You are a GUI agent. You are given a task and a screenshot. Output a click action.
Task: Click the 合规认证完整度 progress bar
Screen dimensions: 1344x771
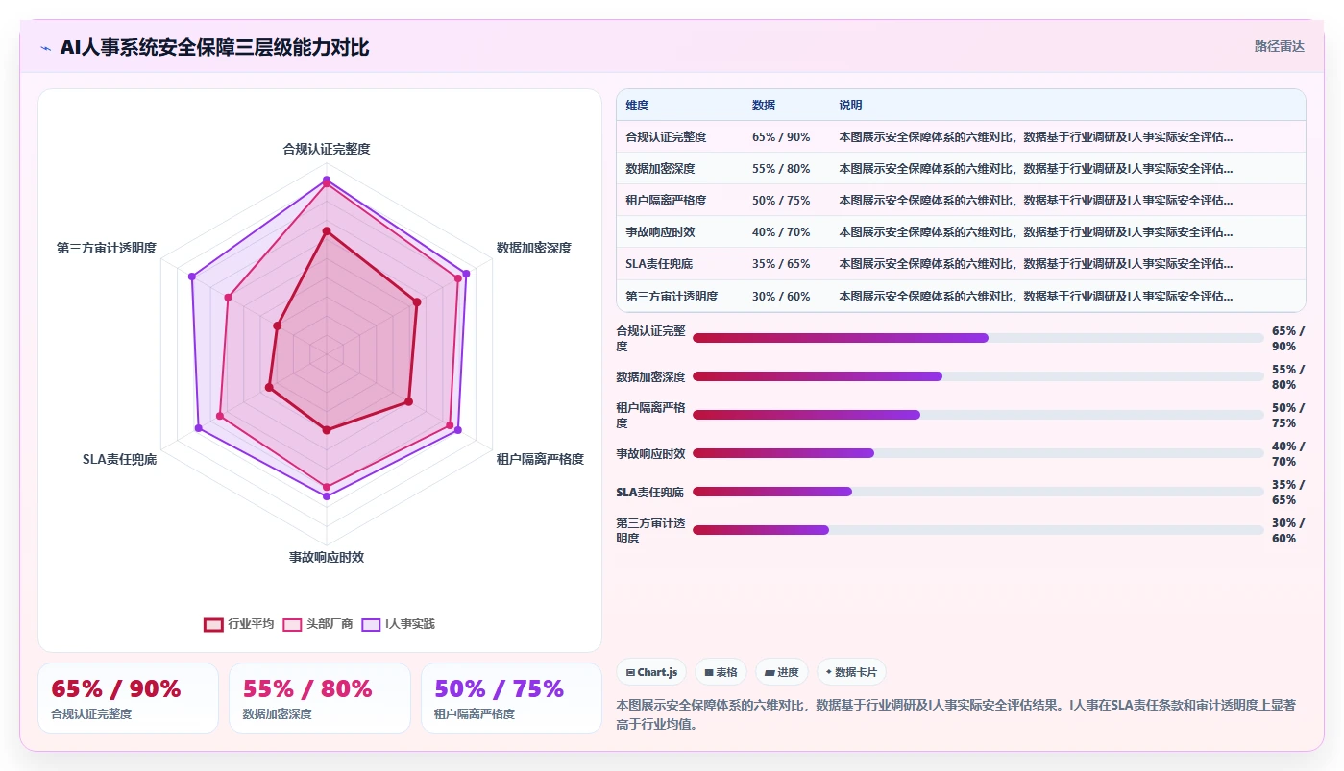(x=978, y=338)
